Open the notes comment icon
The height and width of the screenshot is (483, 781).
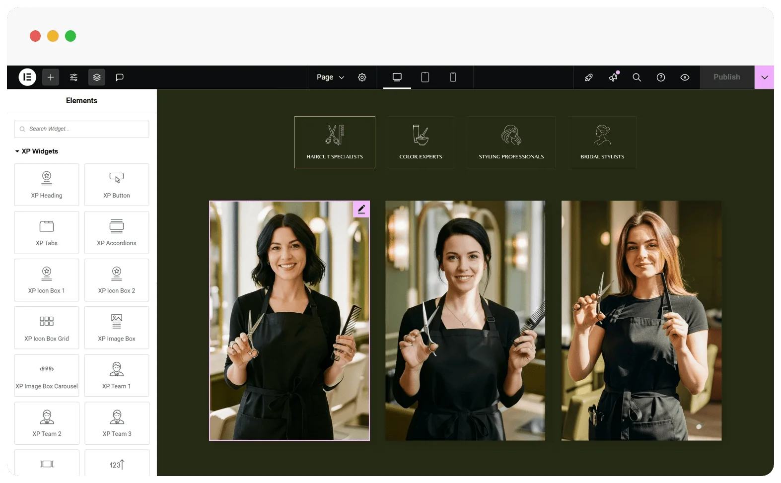click(120, 77)
